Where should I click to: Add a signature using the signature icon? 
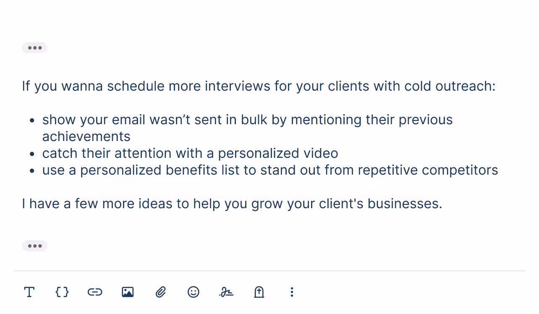[x=226, y=292]
